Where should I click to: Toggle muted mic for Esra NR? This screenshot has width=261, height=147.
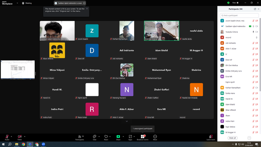tap(253, 76)
